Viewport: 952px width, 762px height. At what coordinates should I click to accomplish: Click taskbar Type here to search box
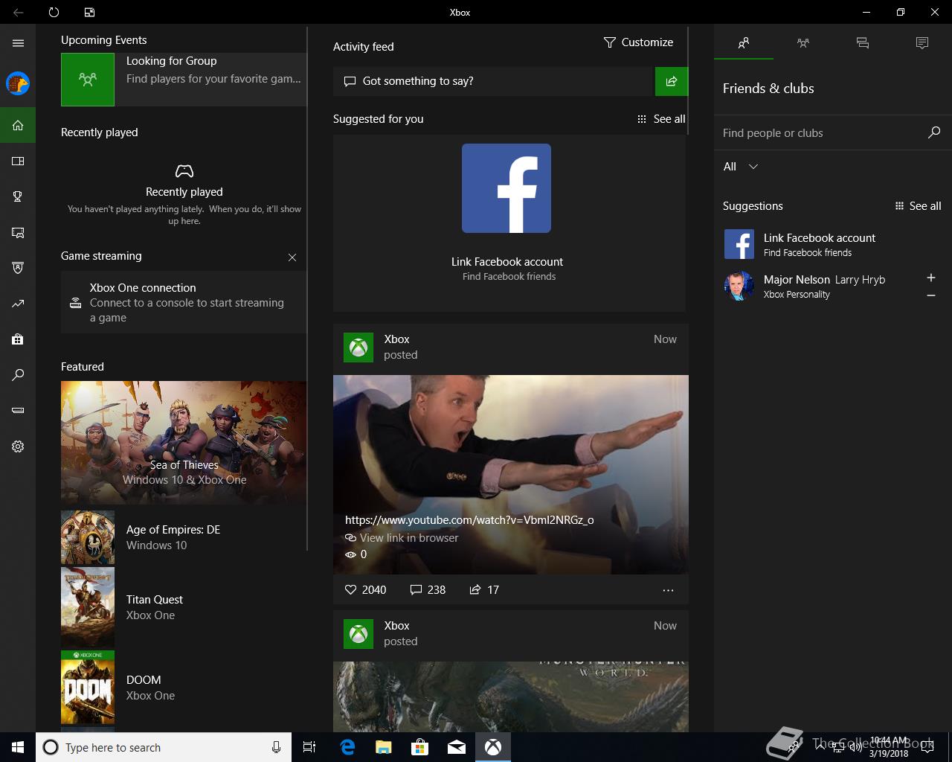point(162,747)
